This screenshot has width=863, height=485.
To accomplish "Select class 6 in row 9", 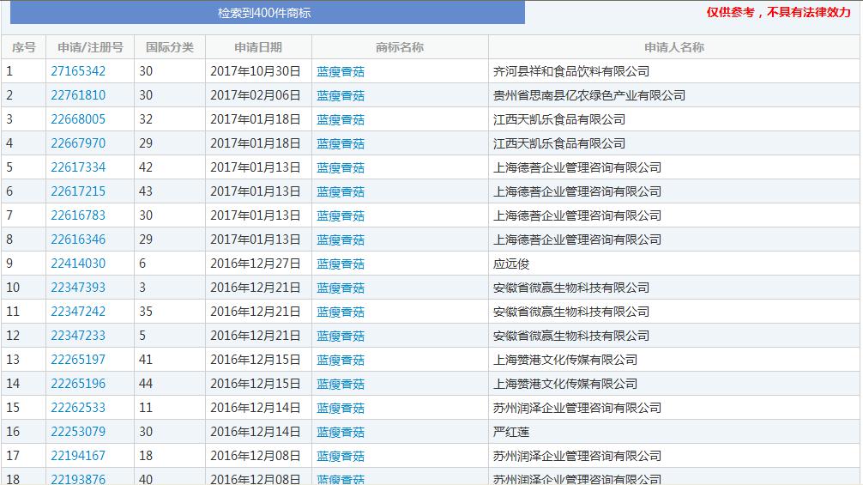I will tap(142, 264).
